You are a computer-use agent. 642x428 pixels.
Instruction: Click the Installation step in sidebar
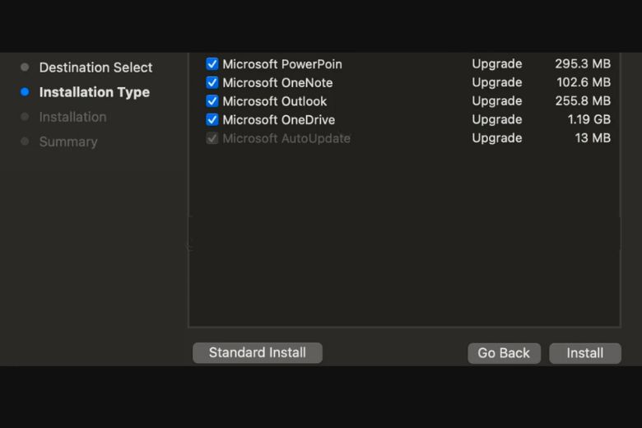click(73, 117)
